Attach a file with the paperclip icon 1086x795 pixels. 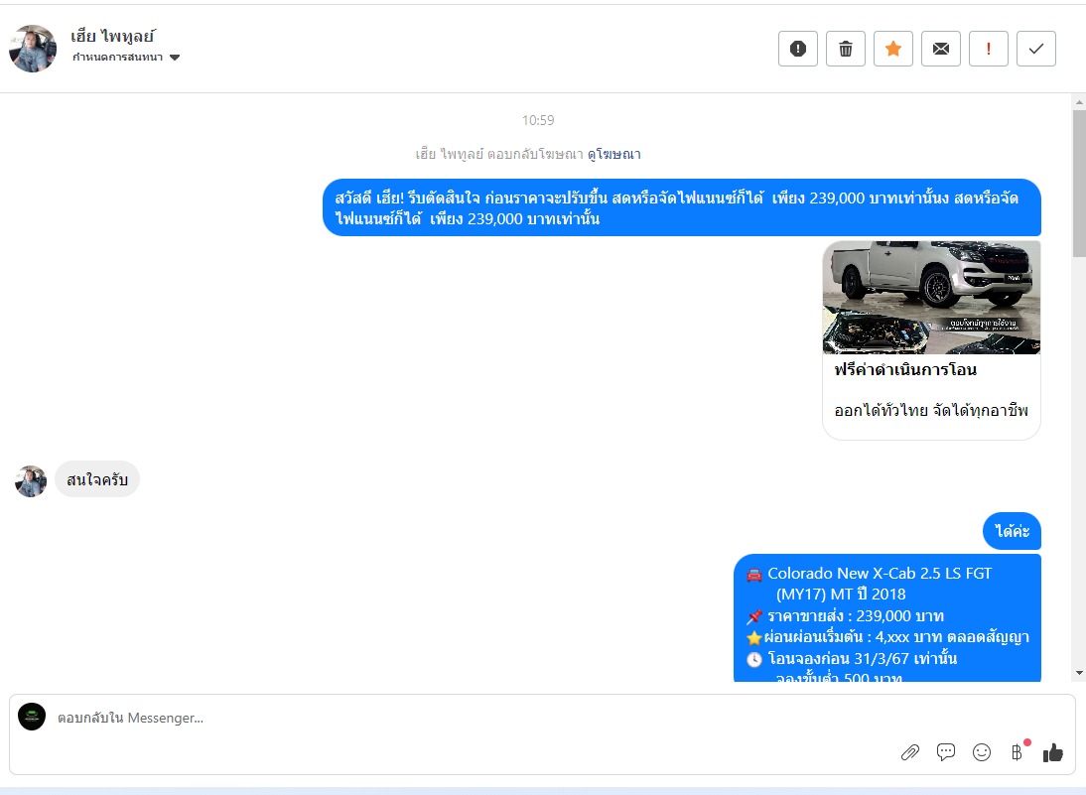pos(910,752)
